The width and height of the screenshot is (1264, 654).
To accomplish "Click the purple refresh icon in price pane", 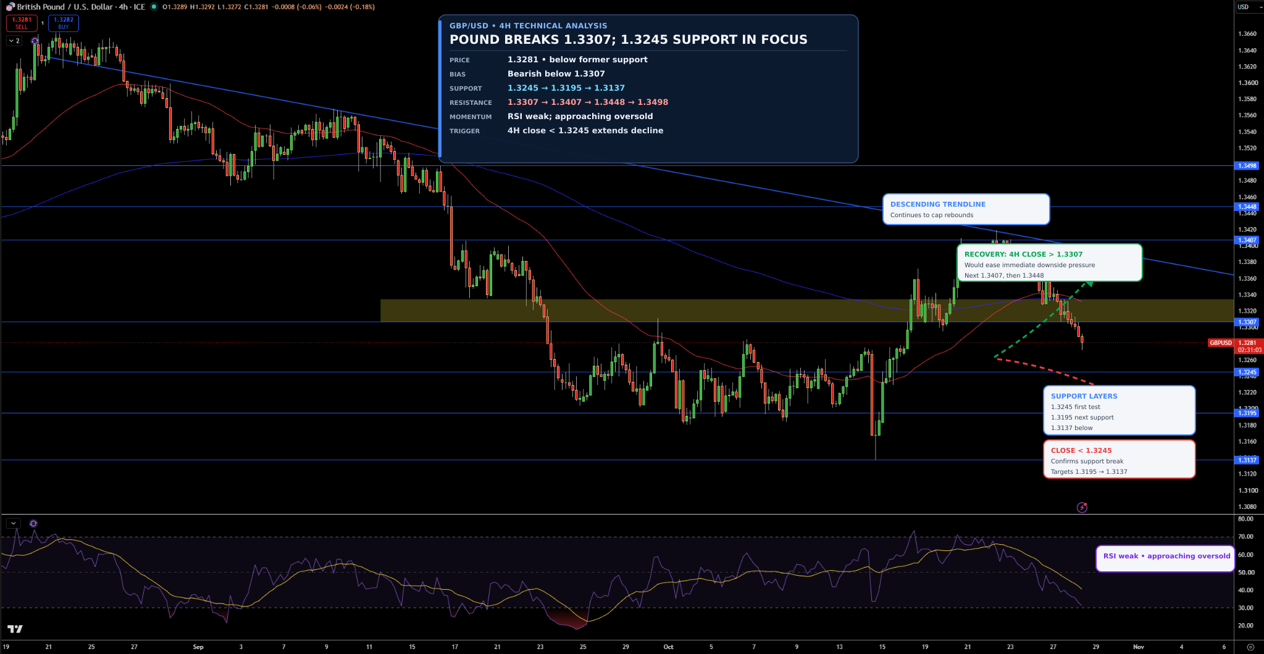I will click(35, 41).
